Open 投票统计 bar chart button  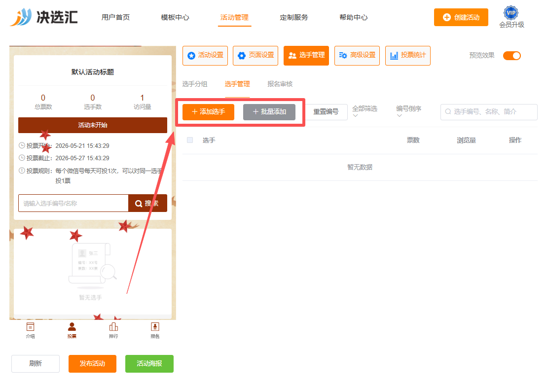pos(408,55)
